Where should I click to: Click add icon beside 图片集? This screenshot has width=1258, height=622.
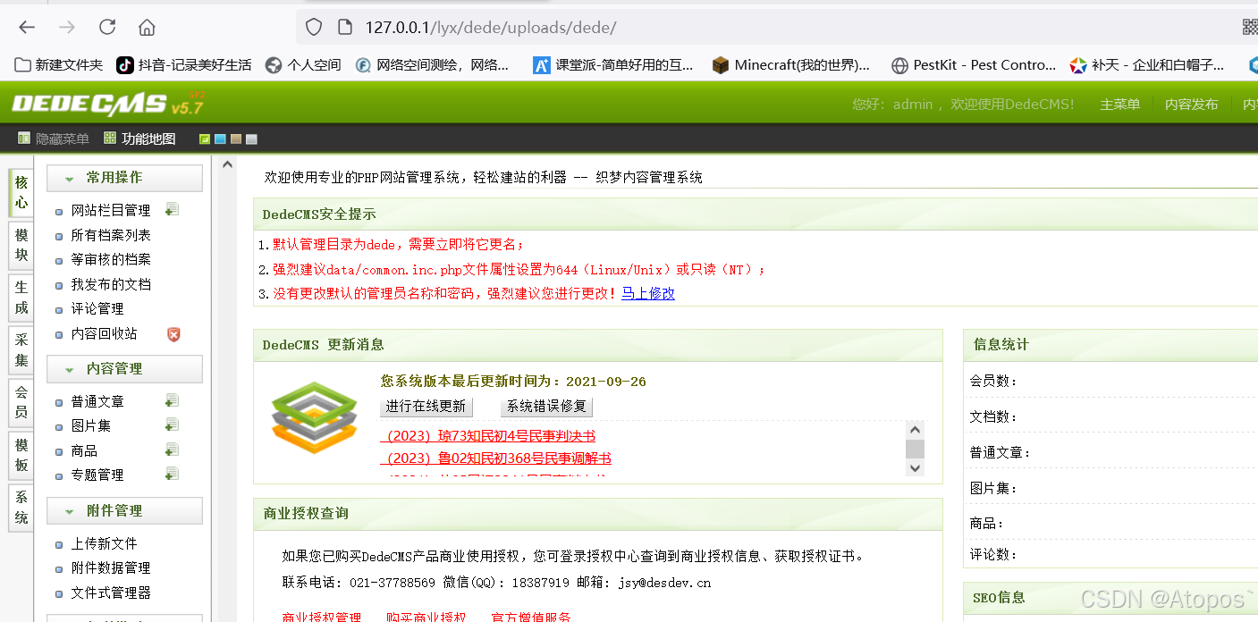click(x=173, y=425)
